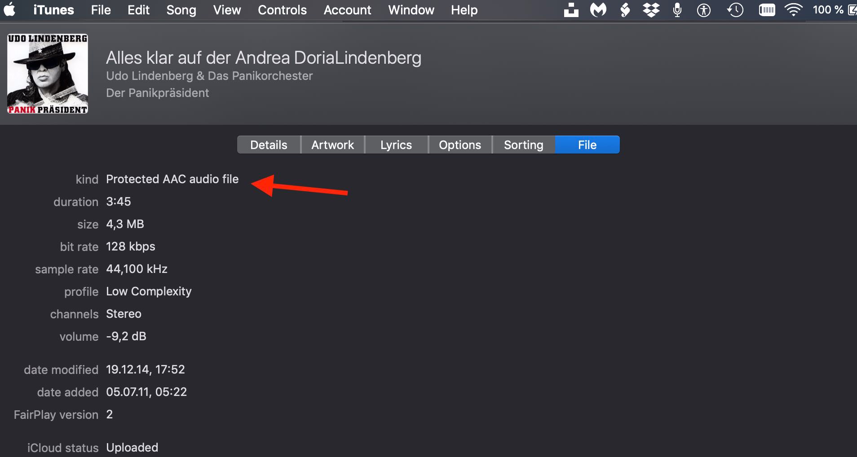Switch to the Lyrics tab

[396, 145]
